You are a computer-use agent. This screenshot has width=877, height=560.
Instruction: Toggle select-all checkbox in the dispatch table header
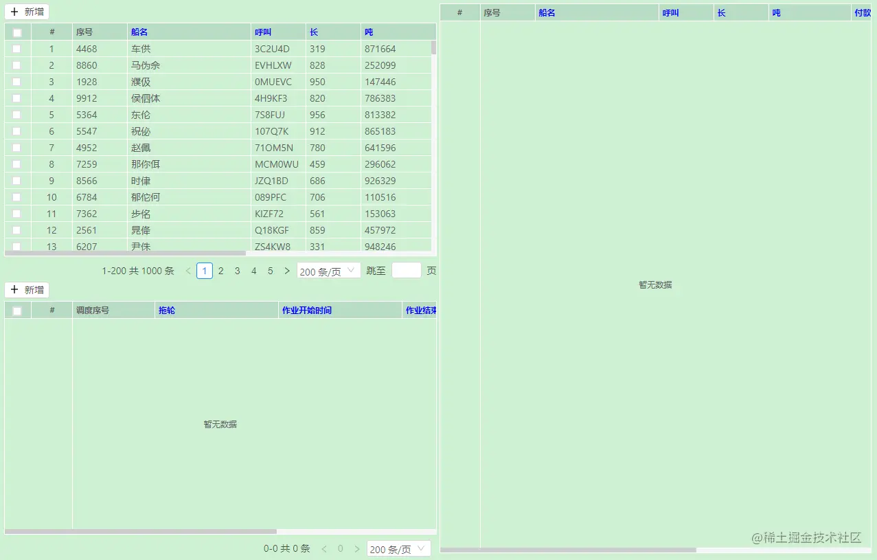click(17, 311)
